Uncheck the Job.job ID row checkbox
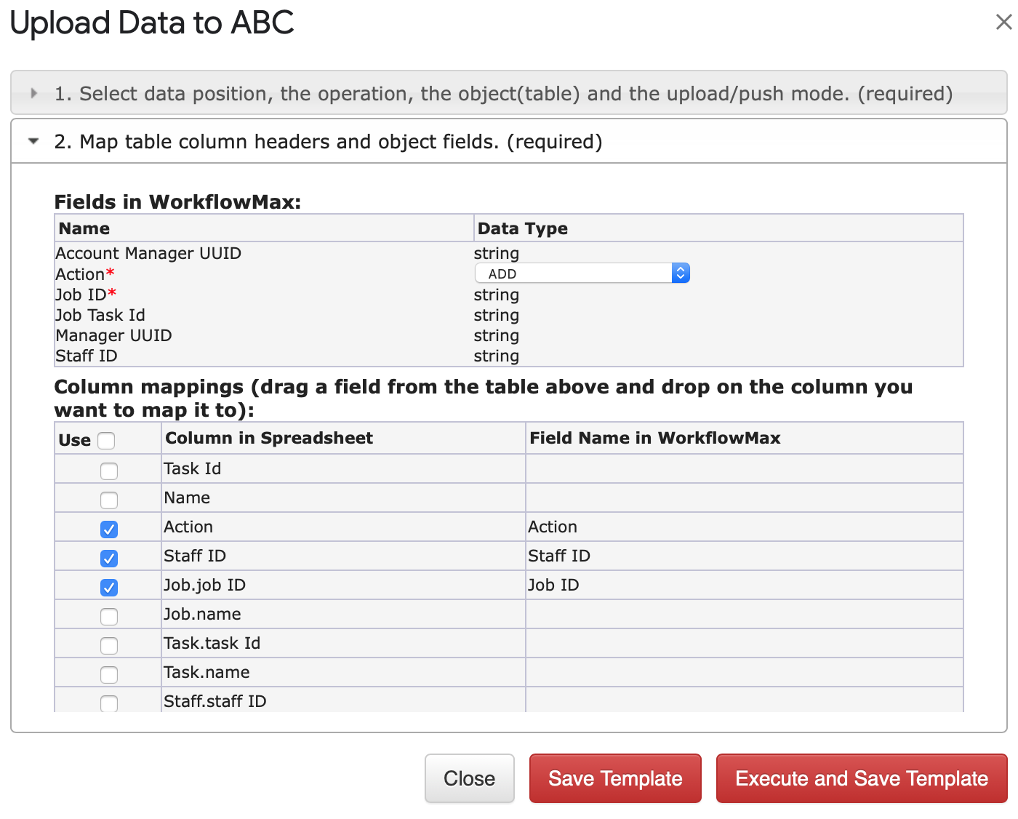Image resolution: width=1018 pixels, height=819 pixels. (109, 587)
